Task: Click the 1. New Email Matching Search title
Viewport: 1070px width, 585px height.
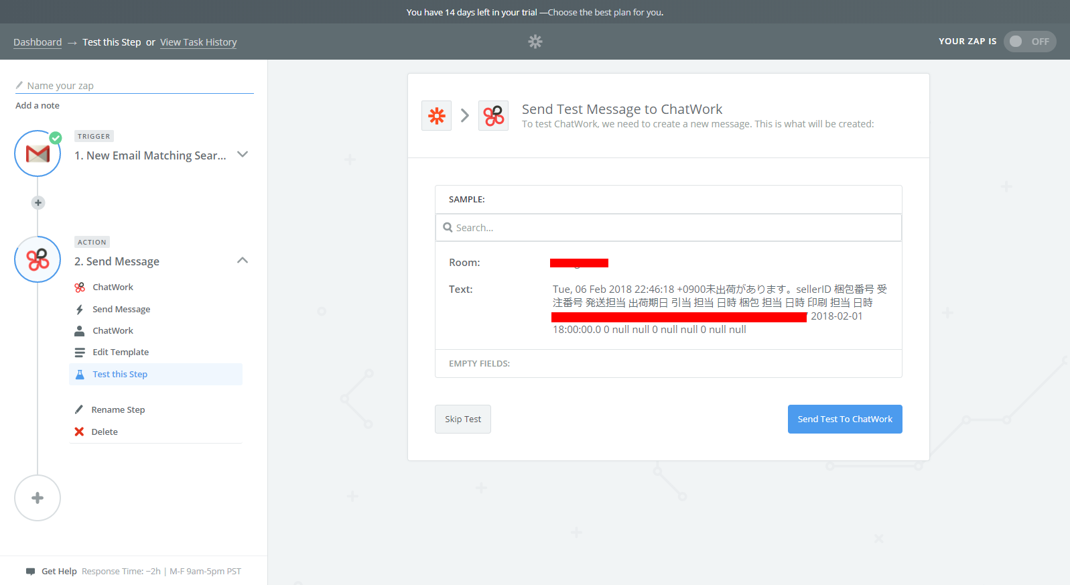Action: point(150,155)
